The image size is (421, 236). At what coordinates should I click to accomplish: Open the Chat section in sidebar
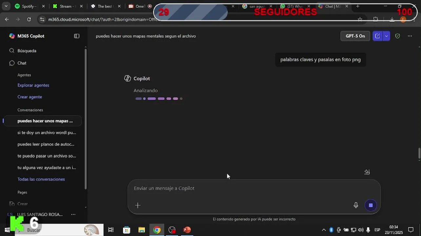coord(22,63)
